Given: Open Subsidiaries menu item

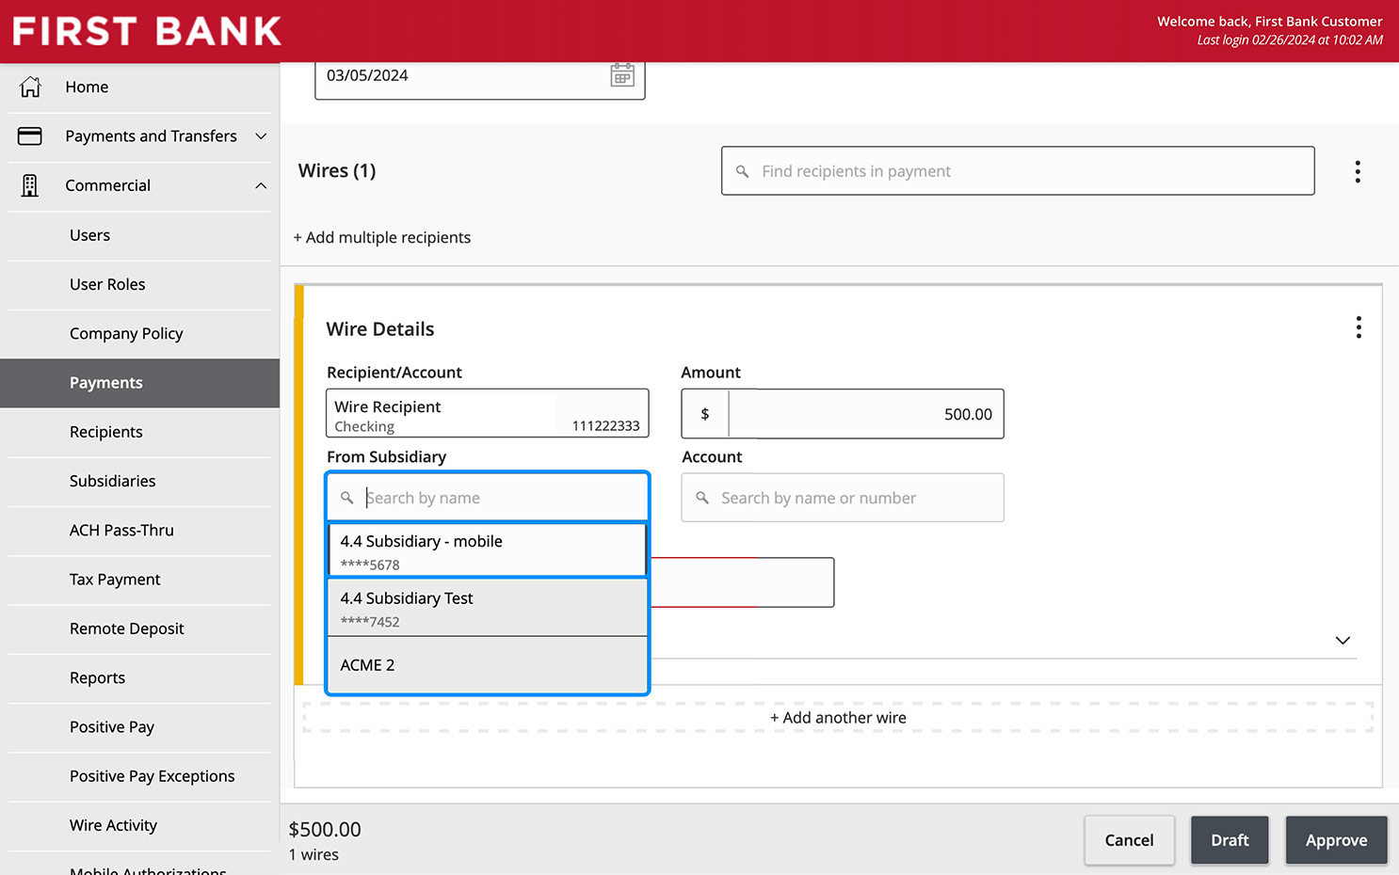Looking at the screenshot, I should click(x=140, y=481).
